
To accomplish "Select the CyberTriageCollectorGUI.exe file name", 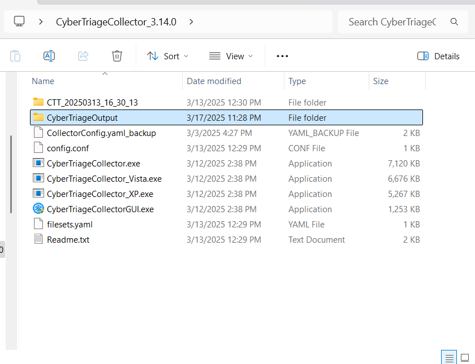I will (x=100, y=209).
